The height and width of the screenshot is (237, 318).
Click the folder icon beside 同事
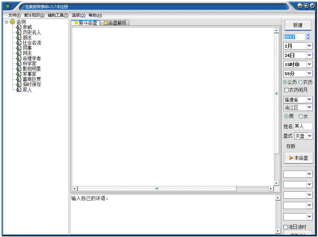[x=19, y=48]
